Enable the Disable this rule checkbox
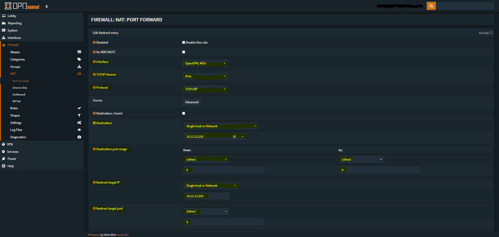 (183, 42)
